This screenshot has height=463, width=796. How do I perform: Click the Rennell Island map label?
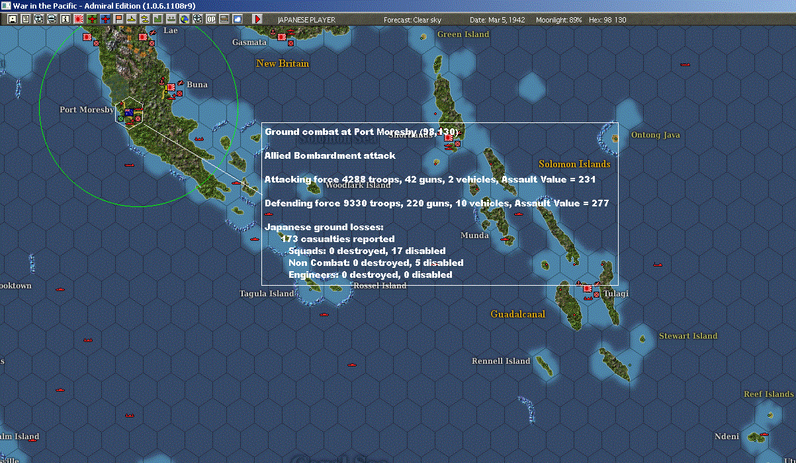(501, 361)
